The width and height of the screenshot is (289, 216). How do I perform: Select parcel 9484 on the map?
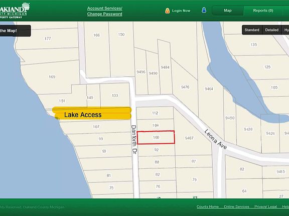165,67
